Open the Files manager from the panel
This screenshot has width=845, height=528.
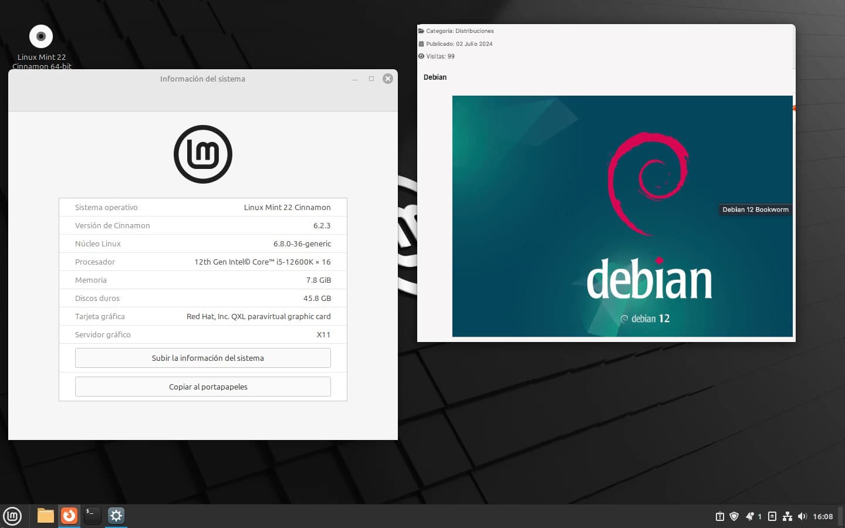tap(46, 516)
